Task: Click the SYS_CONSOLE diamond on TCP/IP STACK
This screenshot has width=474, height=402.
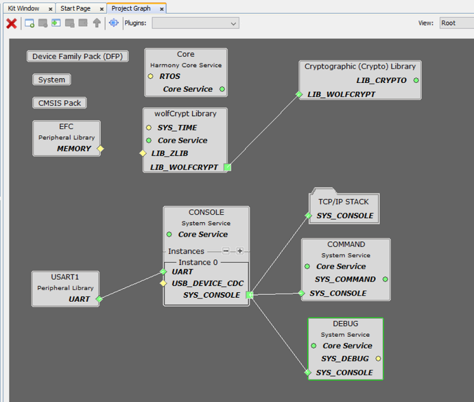Action: pos(308,215)
